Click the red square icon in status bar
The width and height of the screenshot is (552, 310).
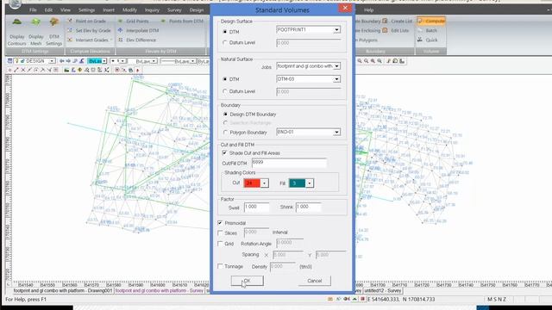coord(362,299)
